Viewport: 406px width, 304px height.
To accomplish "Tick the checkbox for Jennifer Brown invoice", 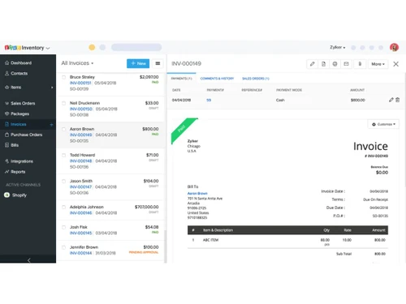I will (x=63, y=247).
